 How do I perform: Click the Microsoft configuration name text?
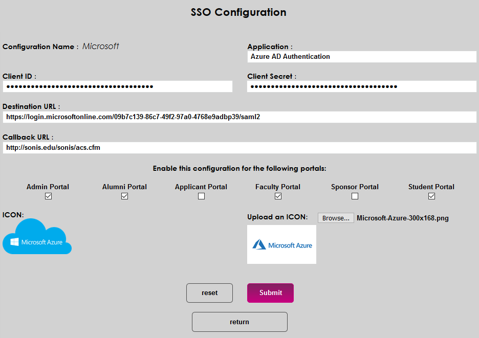click(x=101, y=47)
